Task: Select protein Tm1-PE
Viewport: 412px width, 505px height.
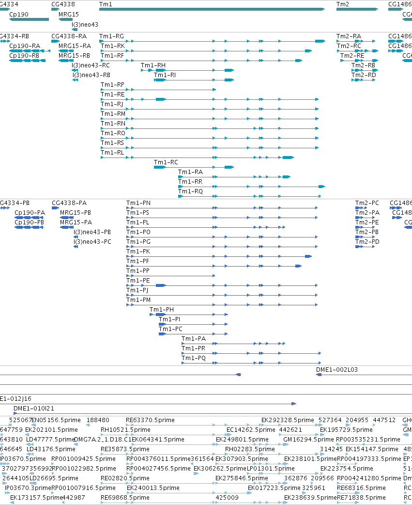Action: coord(222,285)
